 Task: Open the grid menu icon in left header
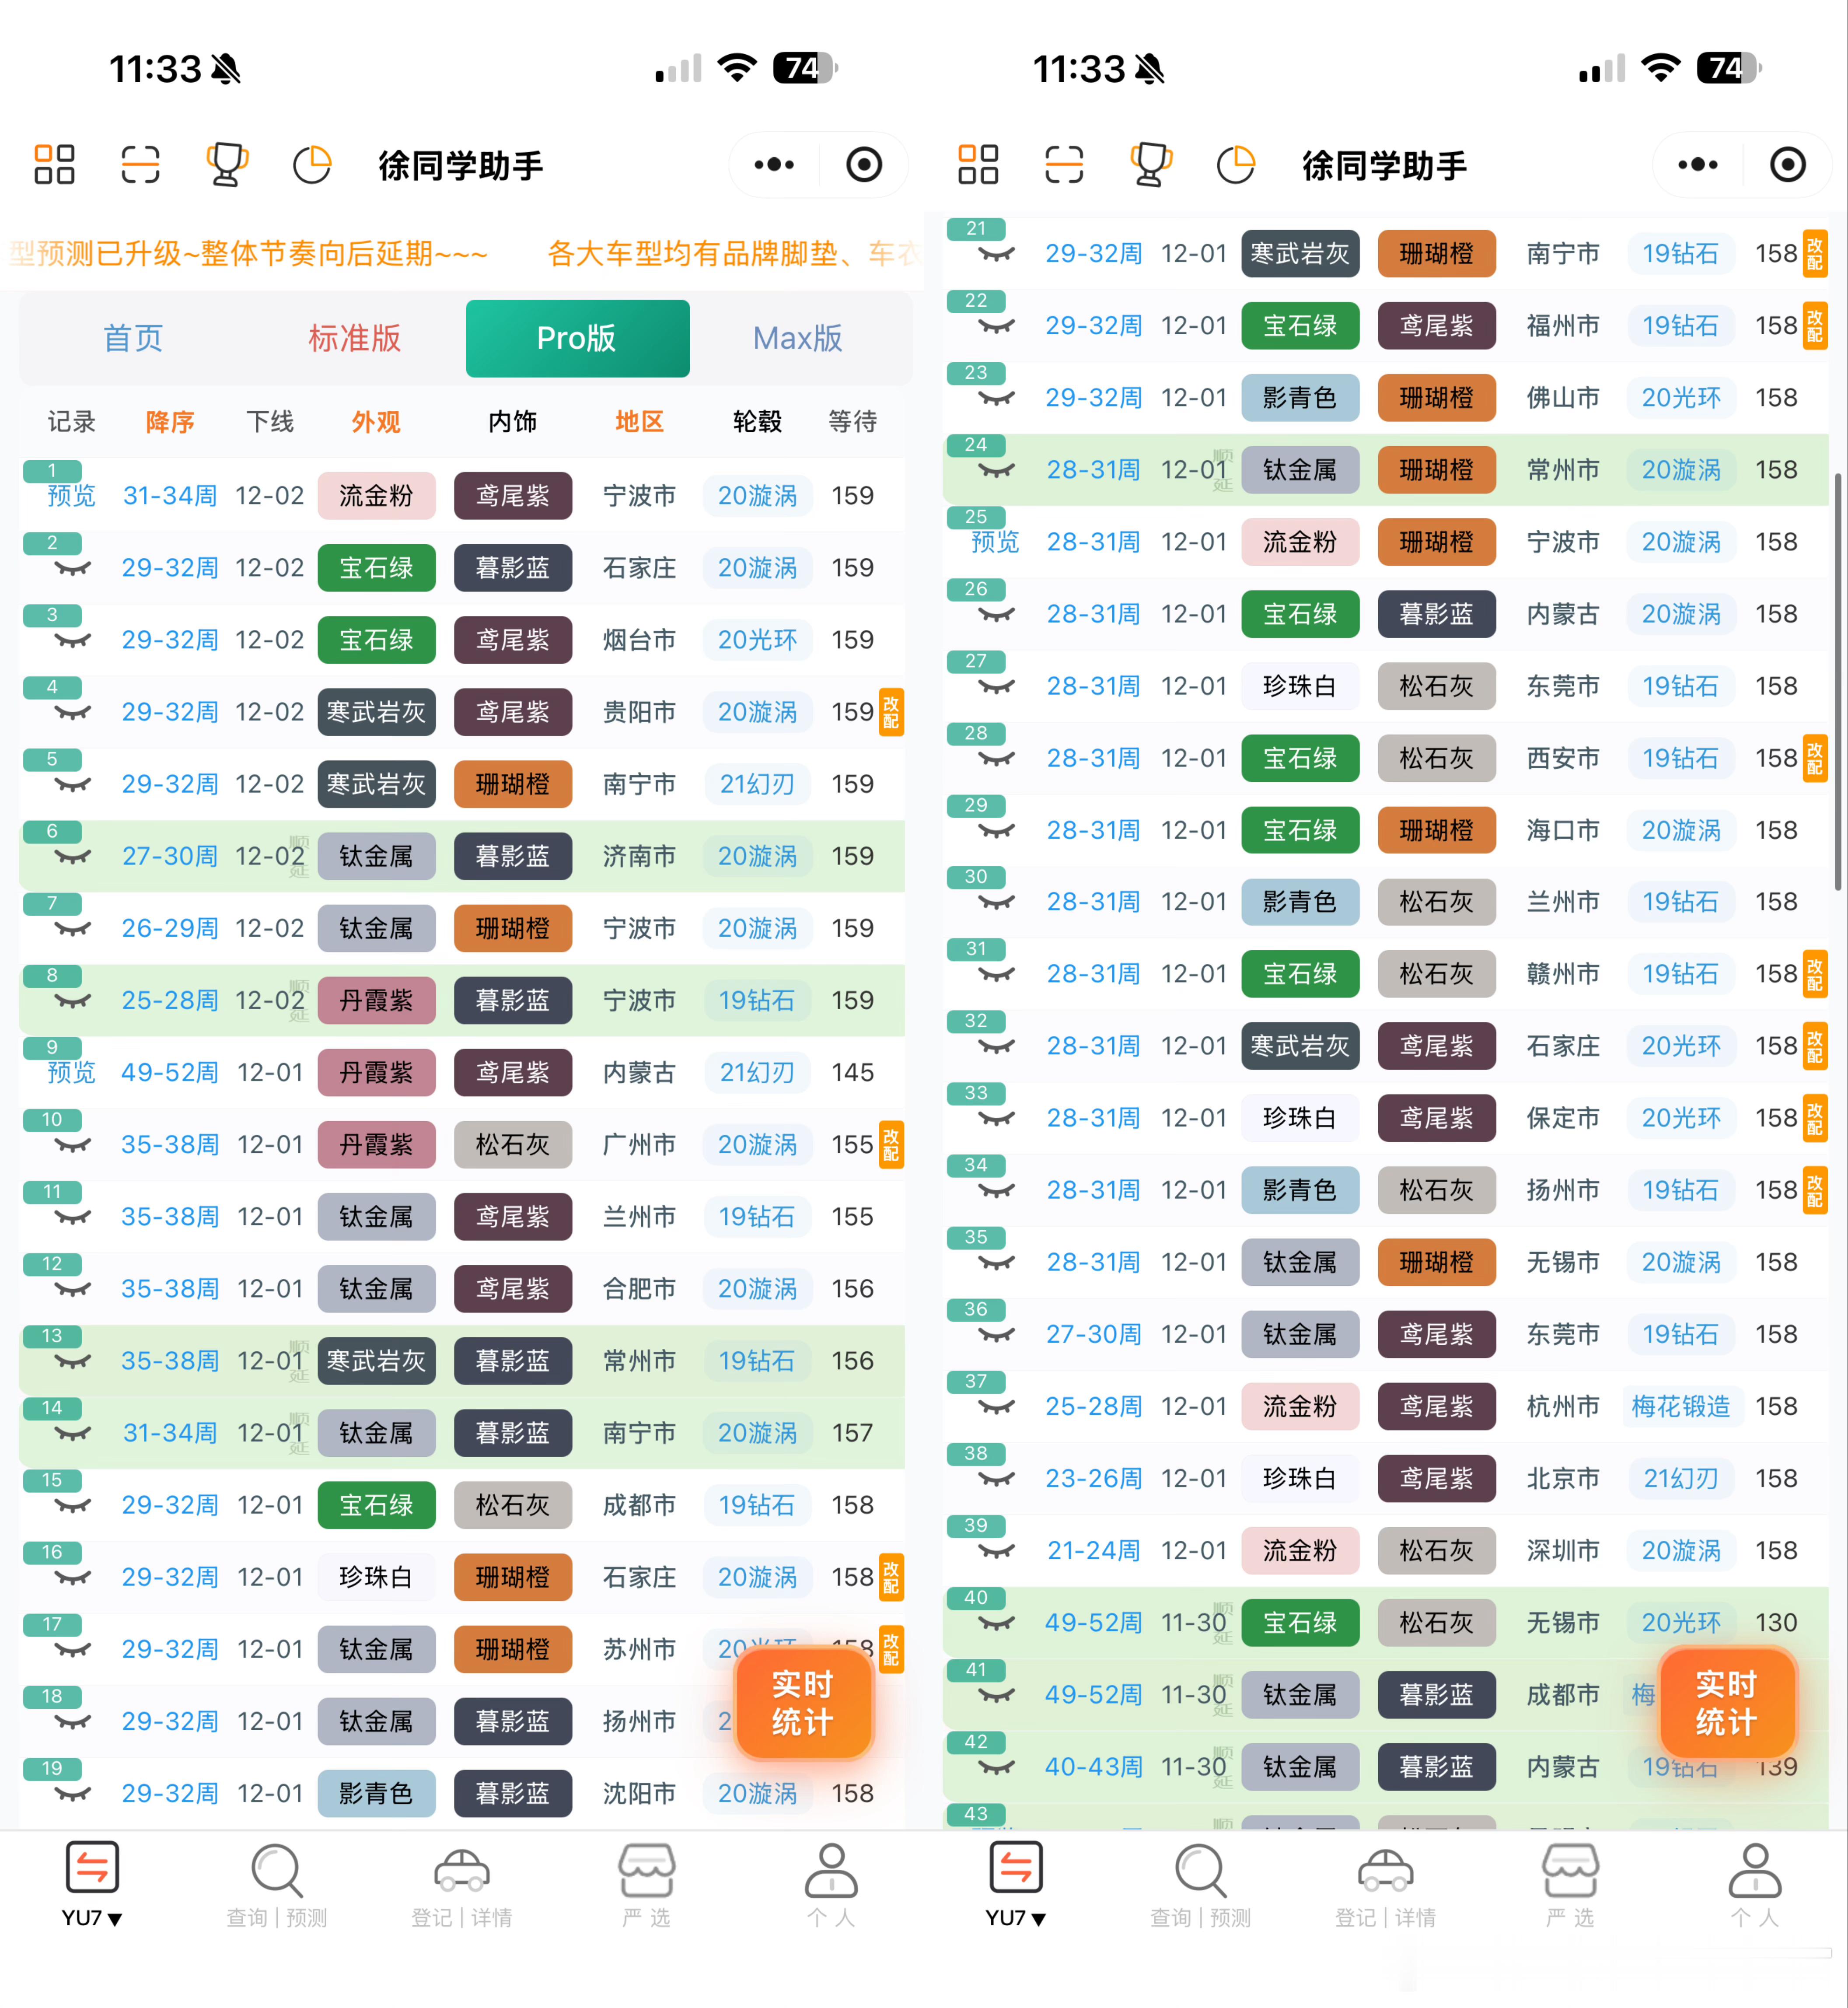click(x=54, y=165)
